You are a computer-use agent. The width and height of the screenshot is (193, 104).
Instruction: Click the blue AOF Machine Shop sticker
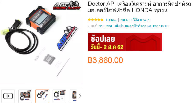tap(67, 39)
